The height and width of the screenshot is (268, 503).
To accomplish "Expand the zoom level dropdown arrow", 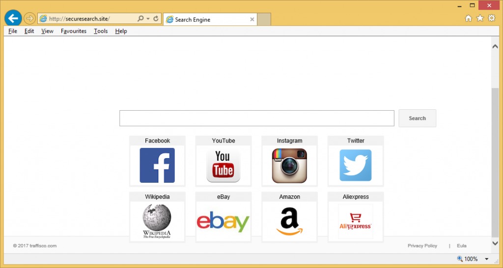I will 486,259.
